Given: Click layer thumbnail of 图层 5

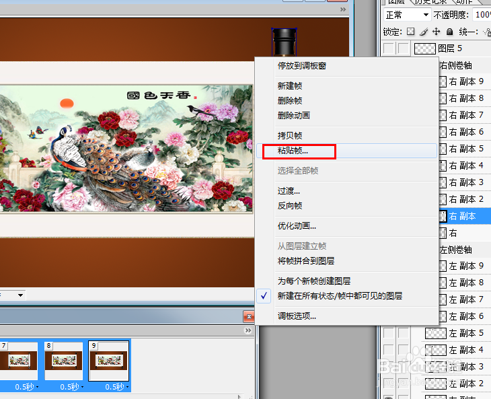Looking at the screenshot, I should tap(424, 48).
